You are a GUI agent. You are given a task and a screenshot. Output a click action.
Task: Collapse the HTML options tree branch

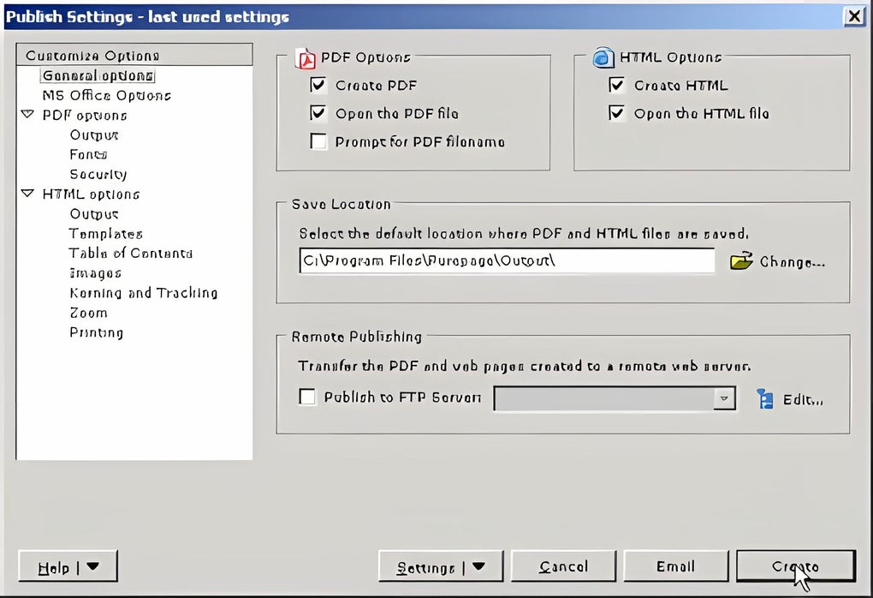(x=27, y=194)
